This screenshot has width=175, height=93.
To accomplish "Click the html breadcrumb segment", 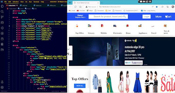I will coord(21,8).
